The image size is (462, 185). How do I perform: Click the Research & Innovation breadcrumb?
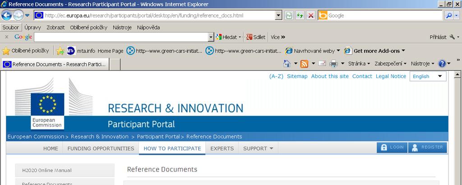100,137
